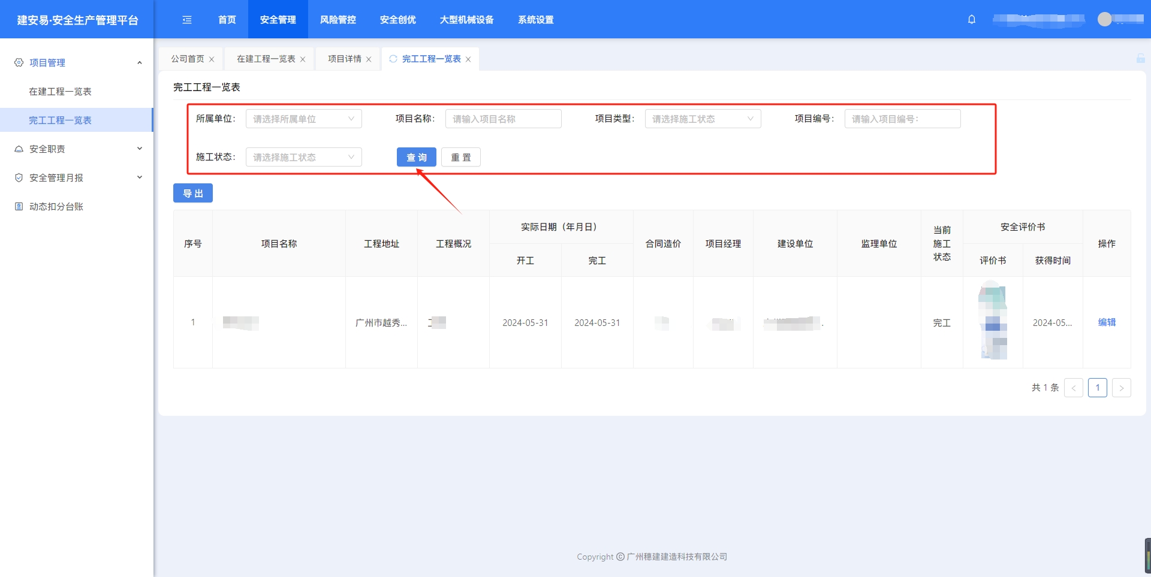Image resolution: width=1151 pixels, height=577 pixels.
Task: Open the 项目类型 dropdown
Action: [x=703, y=119]
